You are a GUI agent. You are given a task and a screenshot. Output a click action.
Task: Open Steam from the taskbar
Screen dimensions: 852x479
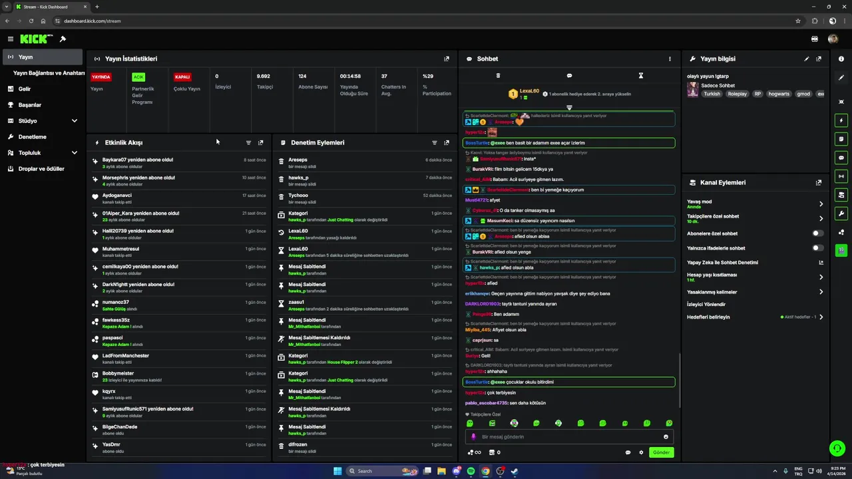coord(515,471)
